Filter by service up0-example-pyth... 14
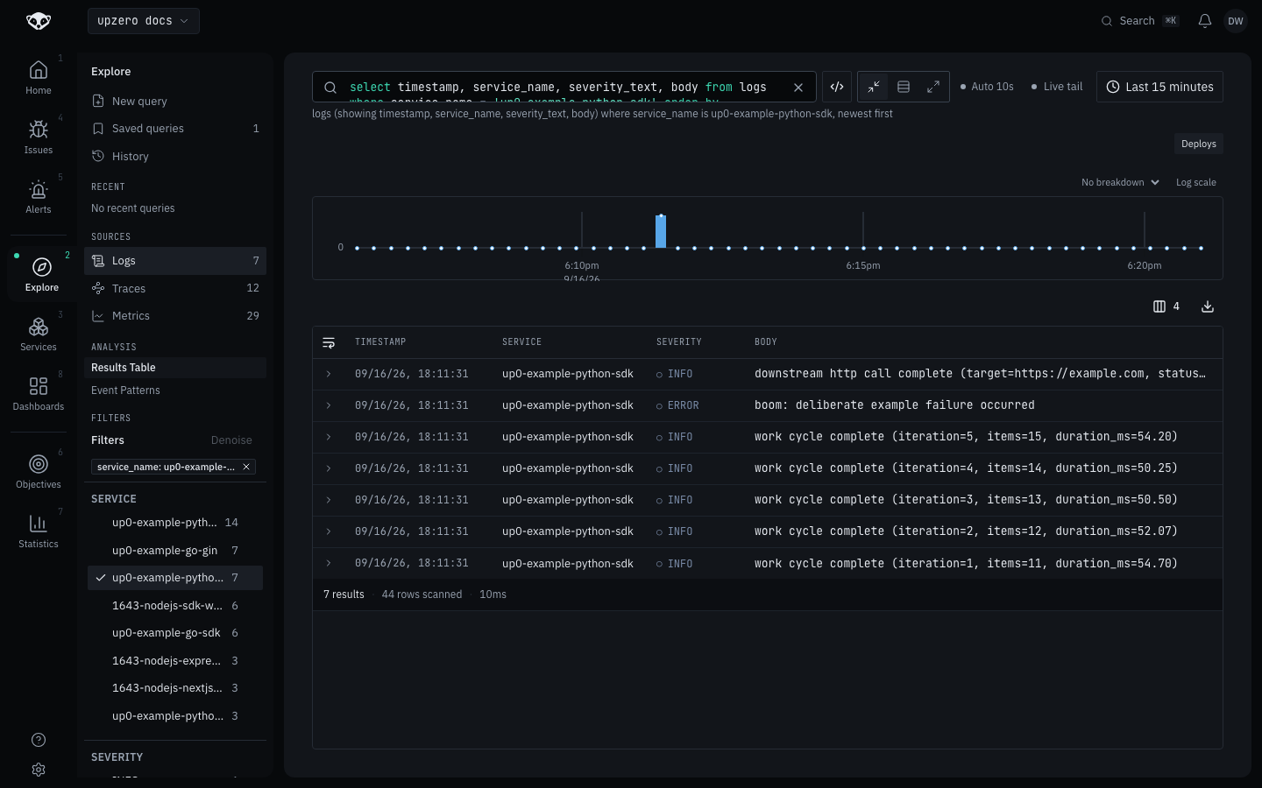The height and width of the screenshot is (788, 1262). tap(175, 523)
